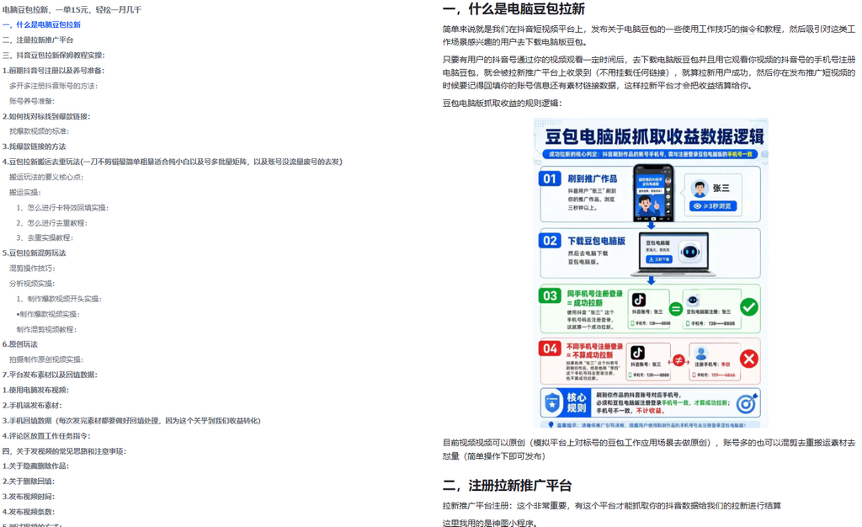The width and height of the screenshot is (862, 527).
Task: Select entry 1.关于隐藏删除作品
Action: coord(35,466)
